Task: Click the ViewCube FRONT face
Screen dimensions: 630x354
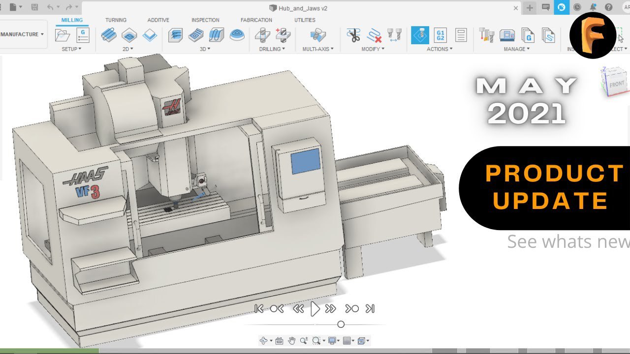Action: tap(616, 84)
